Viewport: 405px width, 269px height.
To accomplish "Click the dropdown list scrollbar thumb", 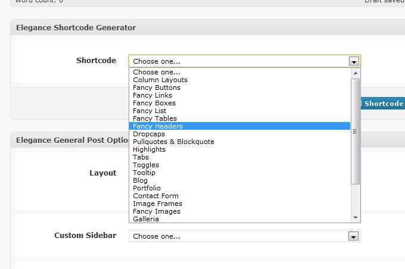I will click(356, 132).
